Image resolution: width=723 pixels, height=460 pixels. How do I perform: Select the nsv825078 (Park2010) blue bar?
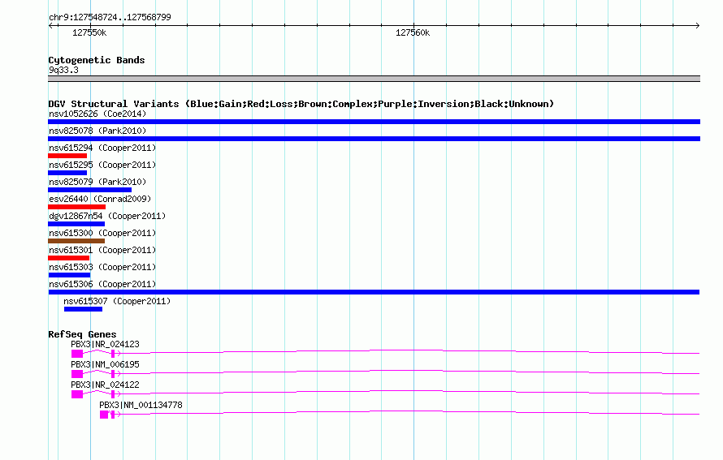374,139
